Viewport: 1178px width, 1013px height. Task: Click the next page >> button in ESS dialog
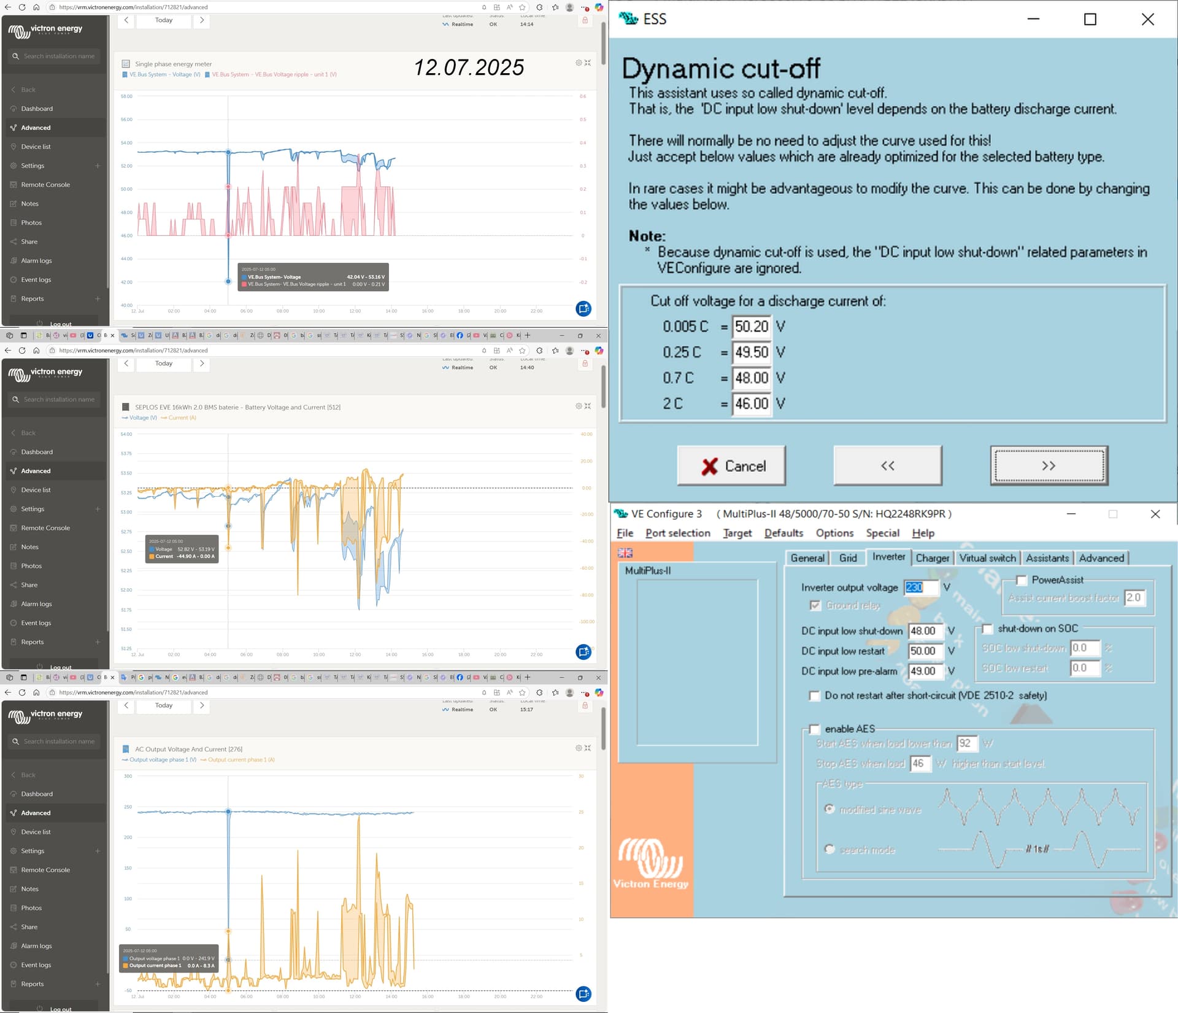point(1049,466)
